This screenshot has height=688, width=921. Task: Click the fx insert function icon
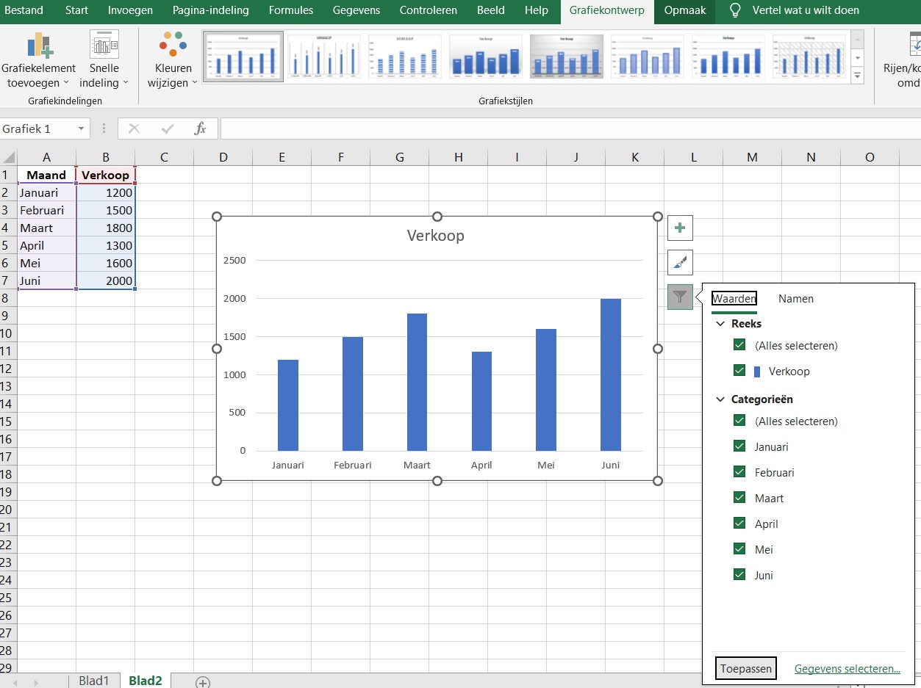[x=201, y=128]
